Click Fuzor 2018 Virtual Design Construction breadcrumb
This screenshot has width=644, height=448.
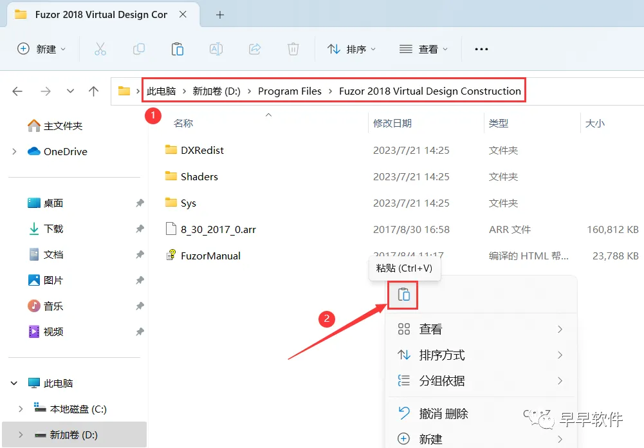point(430,91)
